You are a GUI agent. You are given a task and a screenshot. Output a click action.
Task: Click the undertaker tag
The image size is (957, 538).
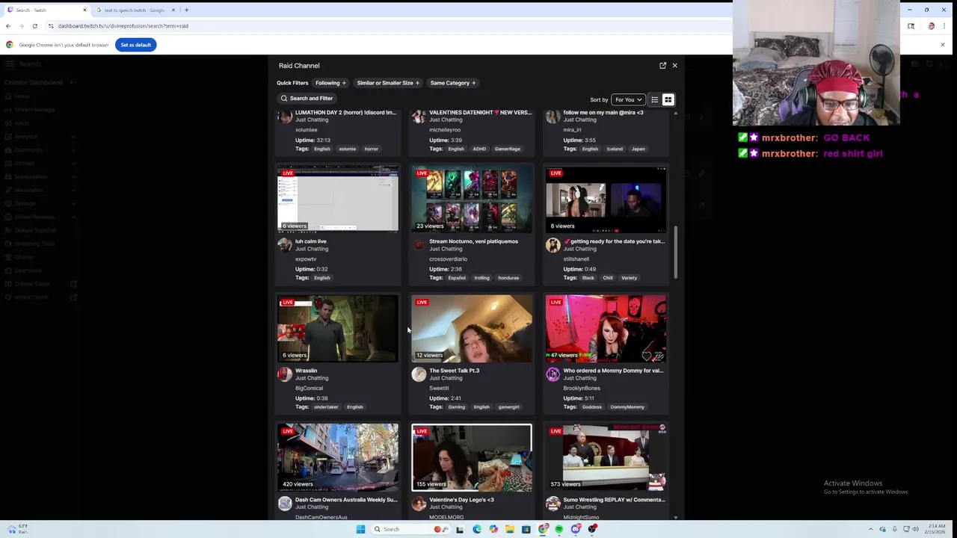point(325,407)
